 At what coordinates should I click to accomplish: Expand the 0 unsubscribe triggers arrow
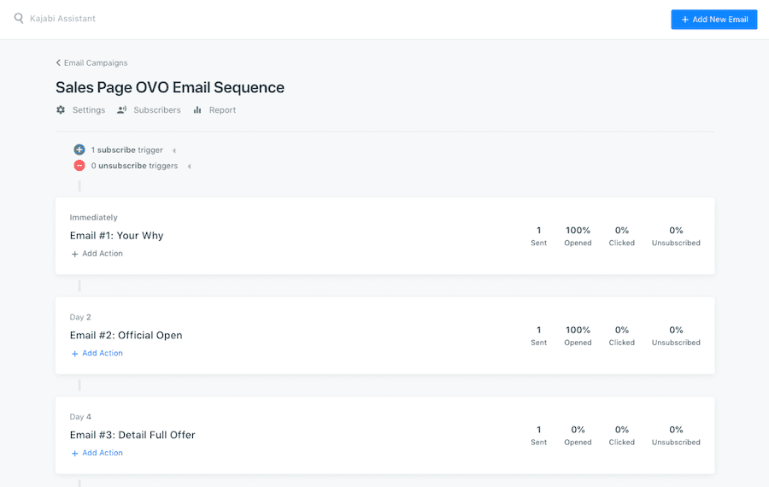190,167
